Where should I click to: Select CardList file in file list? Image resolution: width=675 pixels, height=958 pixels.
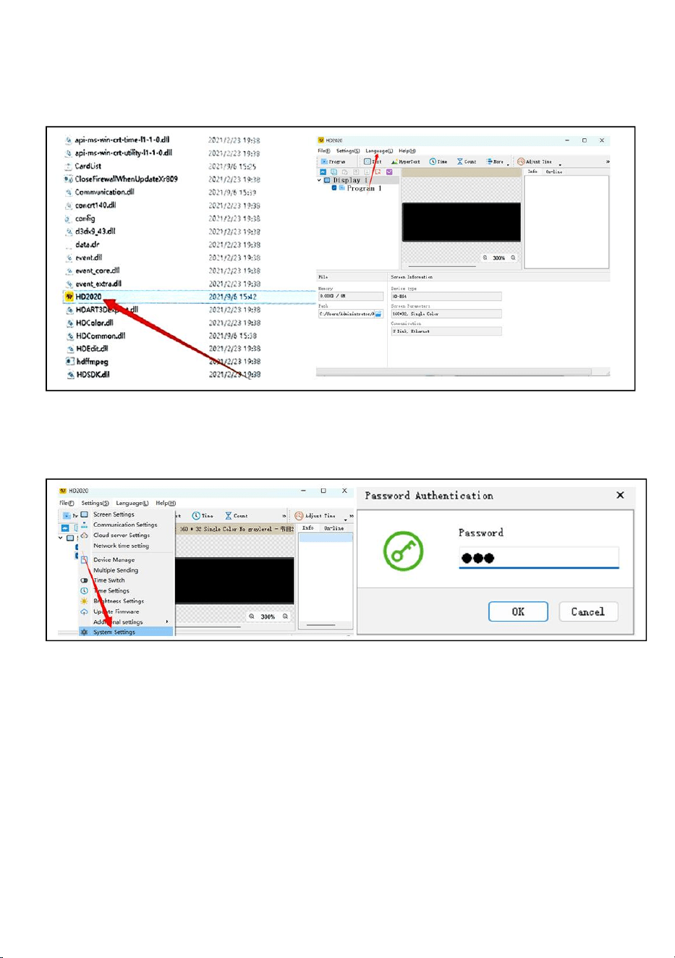(88, 166)
